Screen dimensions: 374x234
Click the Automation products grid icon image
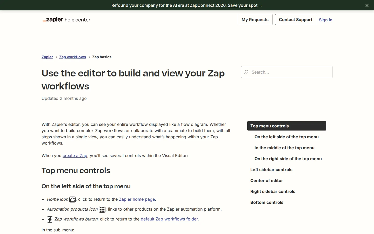tap(102, 209)
